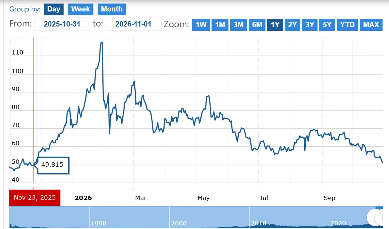Viewport: 389px width, 229px height.
Task: Click the 60 y-axis label
Action: click(x=15, y=143)
